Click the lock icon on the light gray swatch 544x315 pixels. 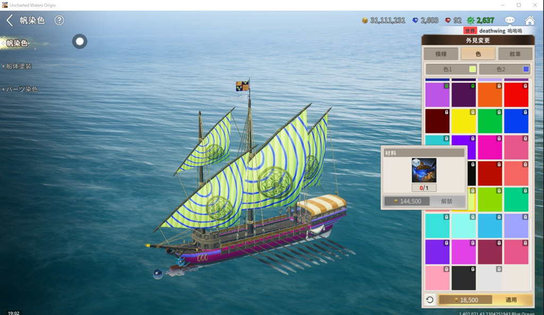point(499,269)
